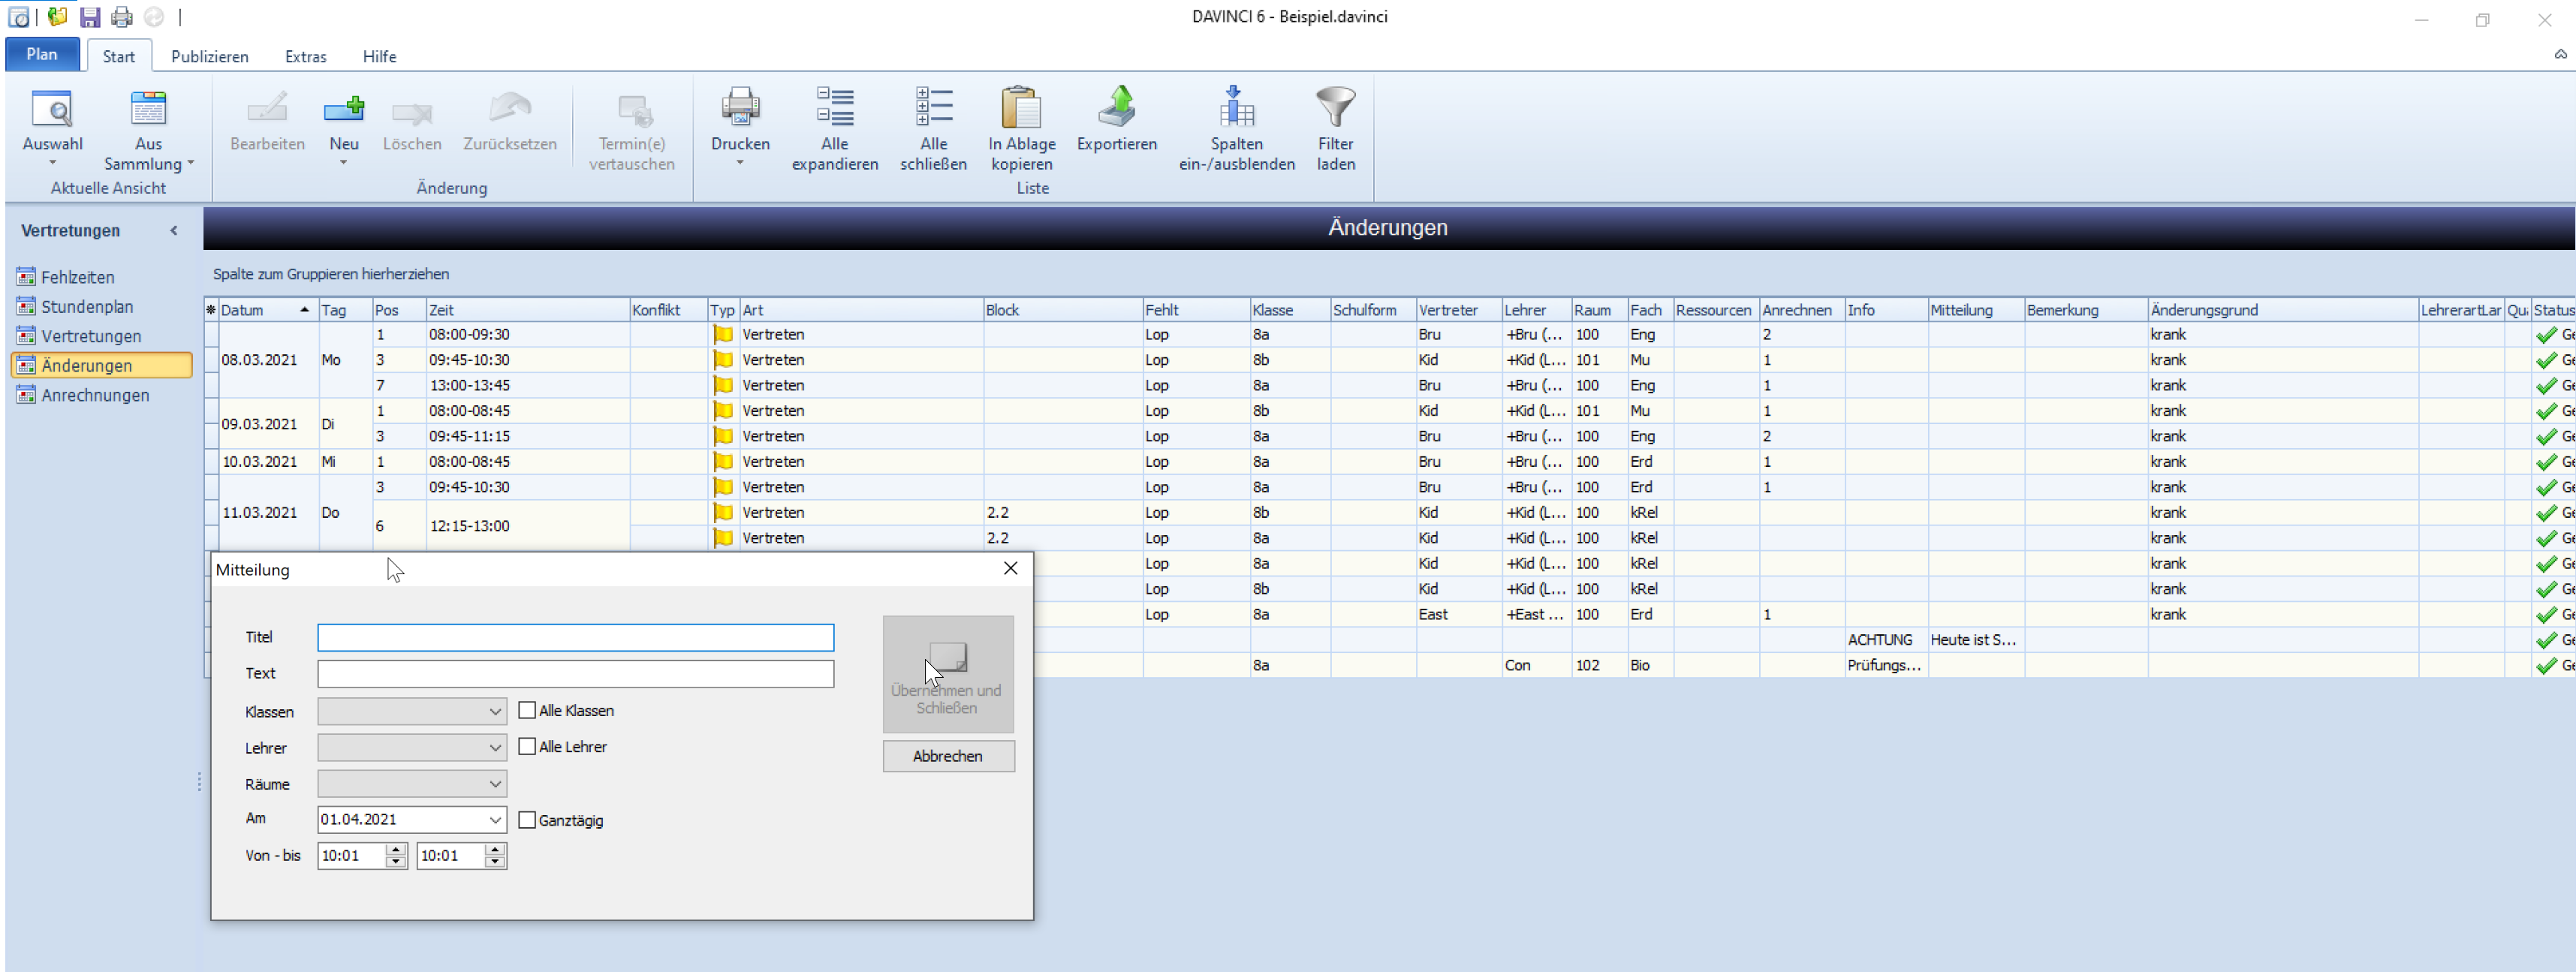
Task: Click the Klasse column header
Action: [x=1289, y=310]
